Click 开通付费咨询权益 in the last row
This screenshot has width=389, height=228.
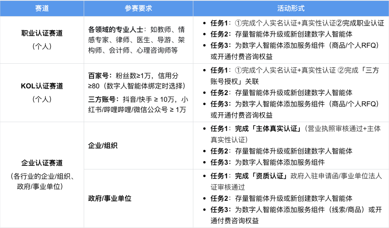[231, 221]
